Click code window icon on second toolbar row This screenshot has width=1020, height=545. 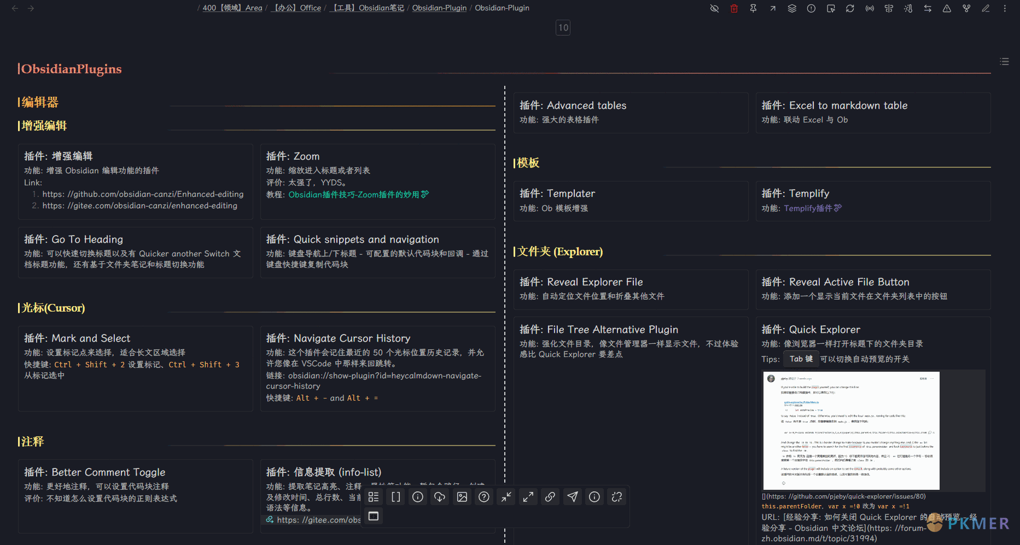pos(374,516)
